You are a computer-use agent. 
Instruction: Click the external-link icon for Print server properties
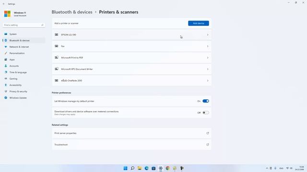click(x=208, y=133)
